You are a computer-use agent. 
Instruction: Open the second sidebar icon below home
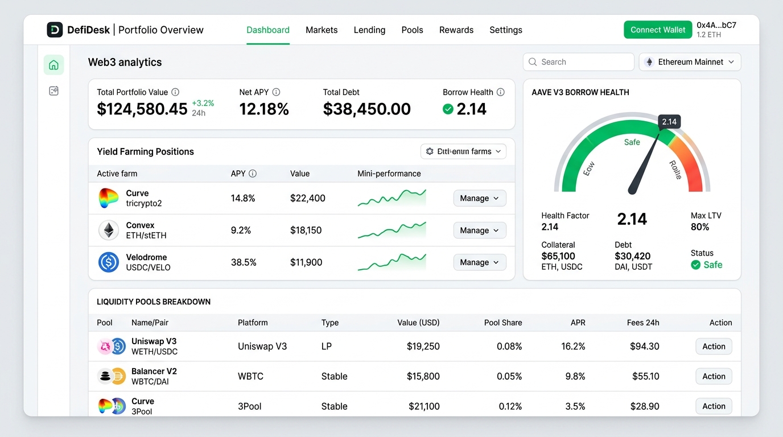tap(53, 91)
